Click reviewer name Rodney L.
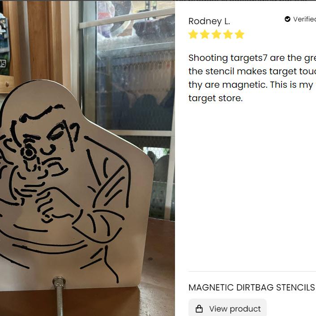316x316 pixels. pyautogui.click(x=209, y=21)
